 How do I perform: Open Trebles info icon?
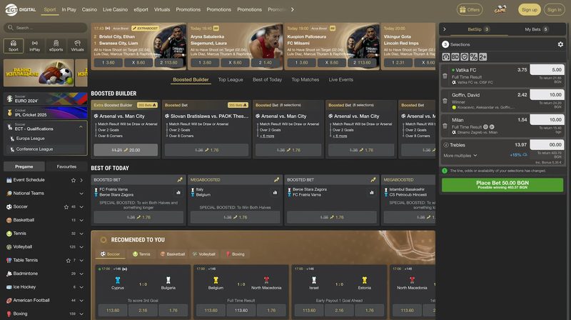coord(445,145)
